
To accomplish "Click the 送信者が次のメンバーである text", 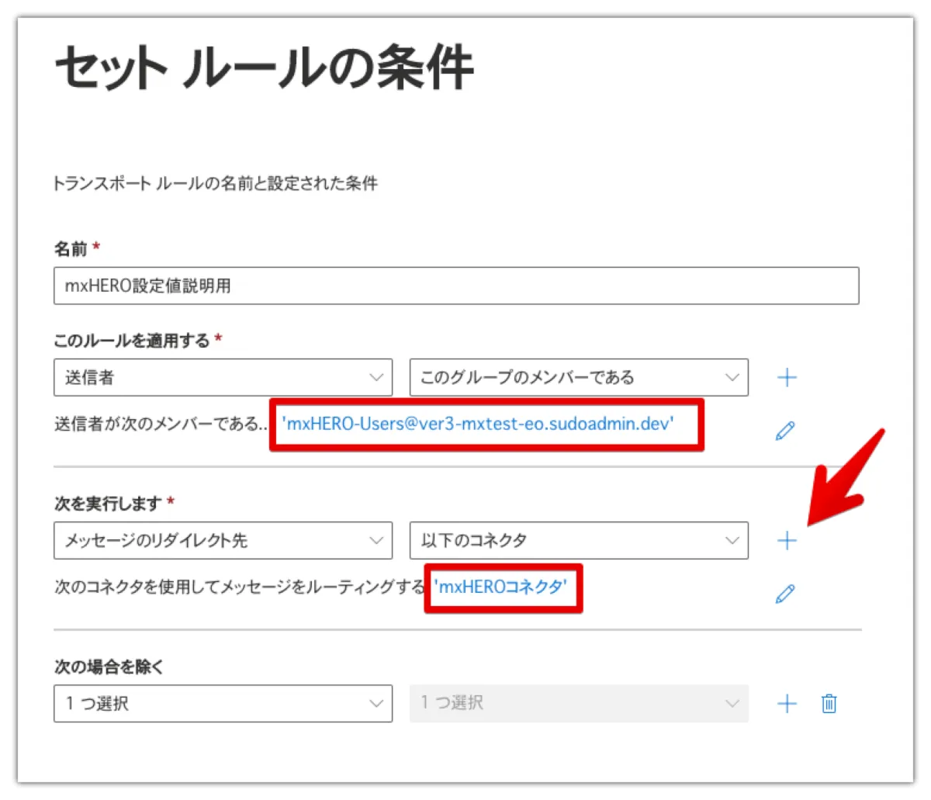I will point(161,424).
